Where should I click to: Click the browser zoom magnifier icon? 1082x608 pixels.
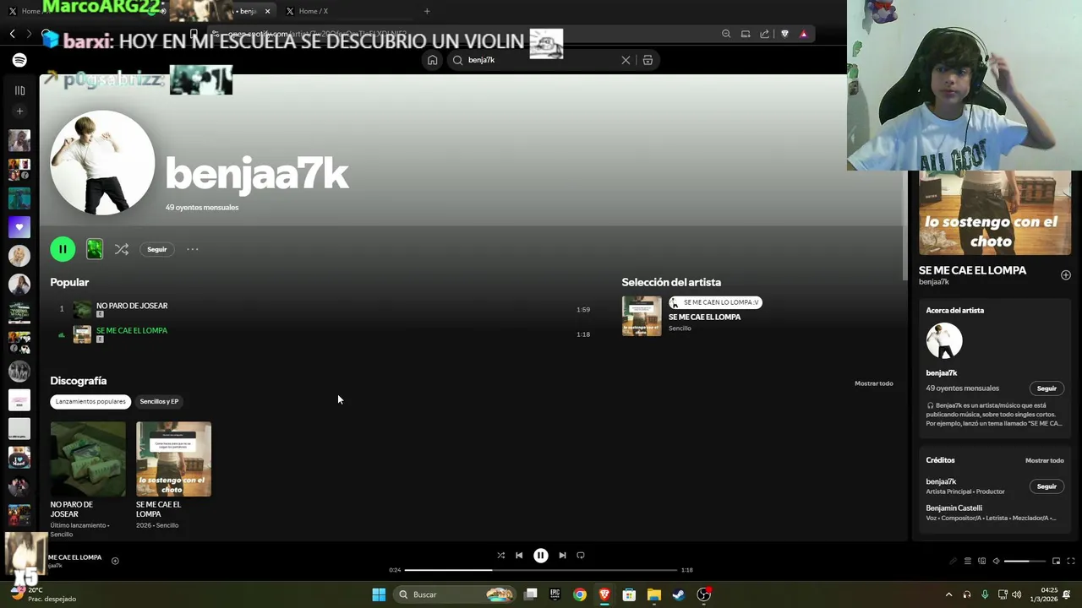(x=726, y=34)
